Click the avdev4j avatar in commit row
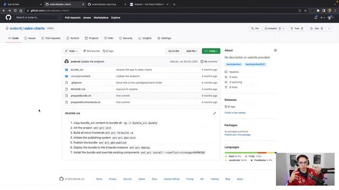This screenshot has height=190, width=339. 67,62
